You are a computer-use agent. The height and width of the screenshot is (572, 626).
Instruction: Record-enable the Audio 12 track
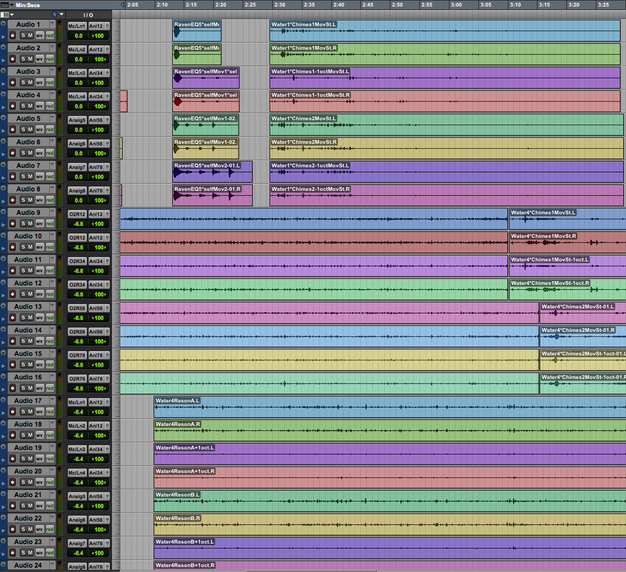(13, 294)
